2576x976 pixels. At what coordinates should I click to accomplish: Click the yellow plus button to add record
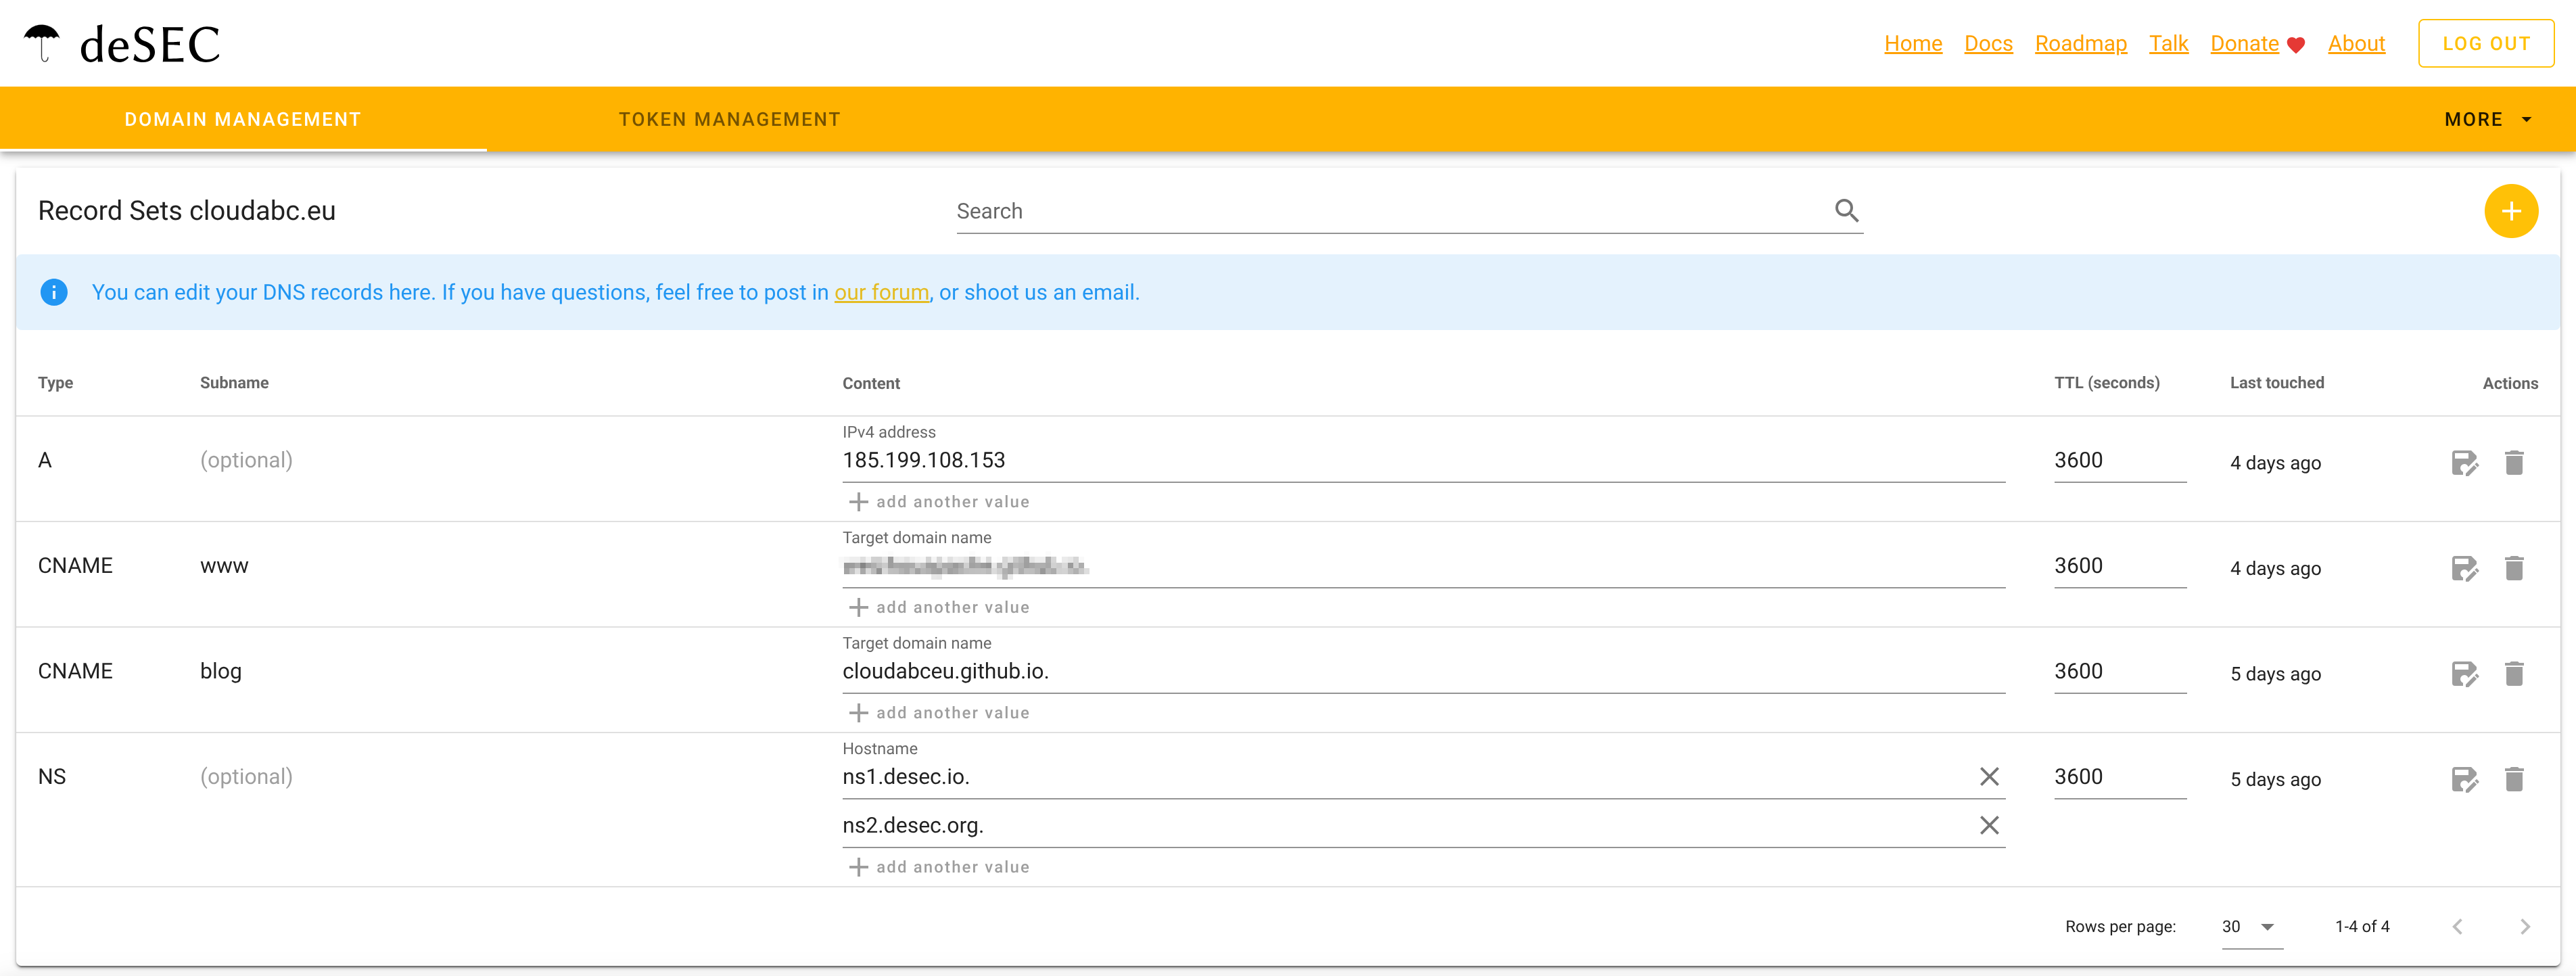coord(2512,210)
